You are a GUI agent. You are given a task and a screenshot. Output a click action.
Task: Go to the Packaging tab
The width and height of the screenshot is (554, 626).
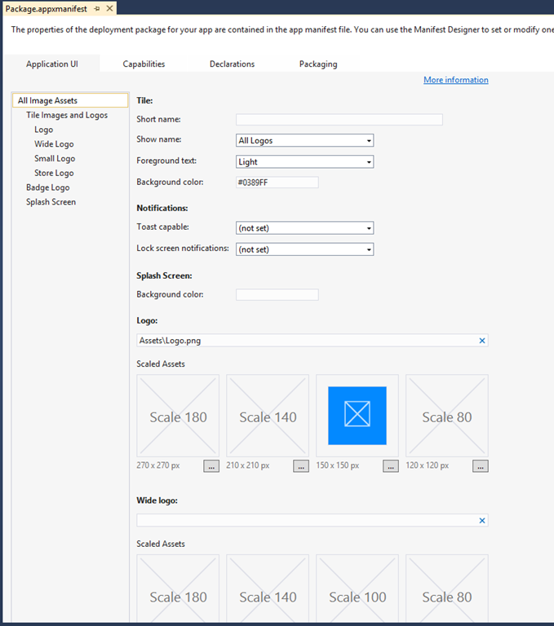[x=317, y=64]
